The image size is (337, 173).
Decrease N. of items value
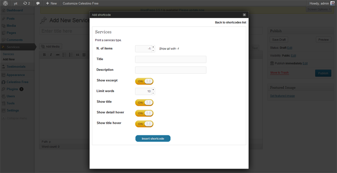tap(153, 50)
